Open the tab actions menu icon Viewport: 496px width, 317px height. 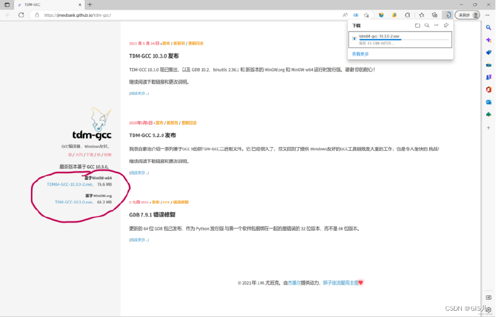(x=7, y=5)
